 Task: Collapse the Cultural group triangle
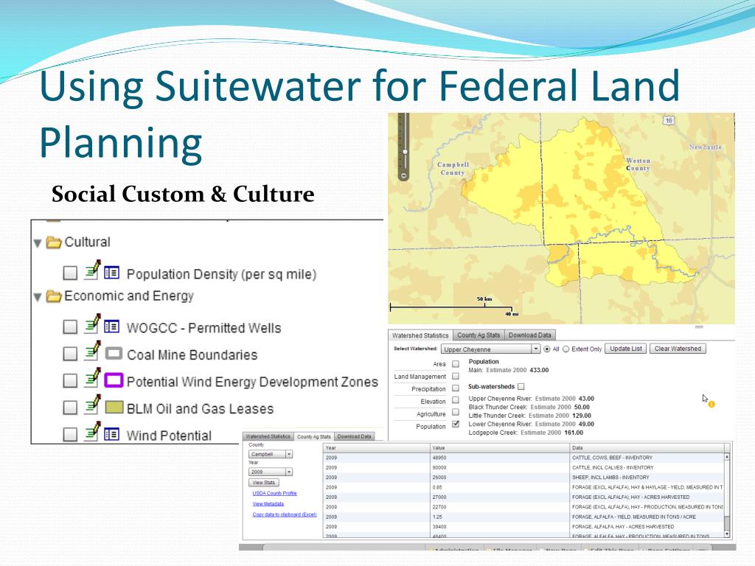[38, 243]
